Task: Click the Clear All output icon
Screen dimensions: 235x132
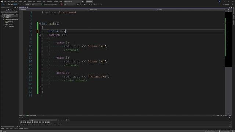Action: (x=66, y=120)
